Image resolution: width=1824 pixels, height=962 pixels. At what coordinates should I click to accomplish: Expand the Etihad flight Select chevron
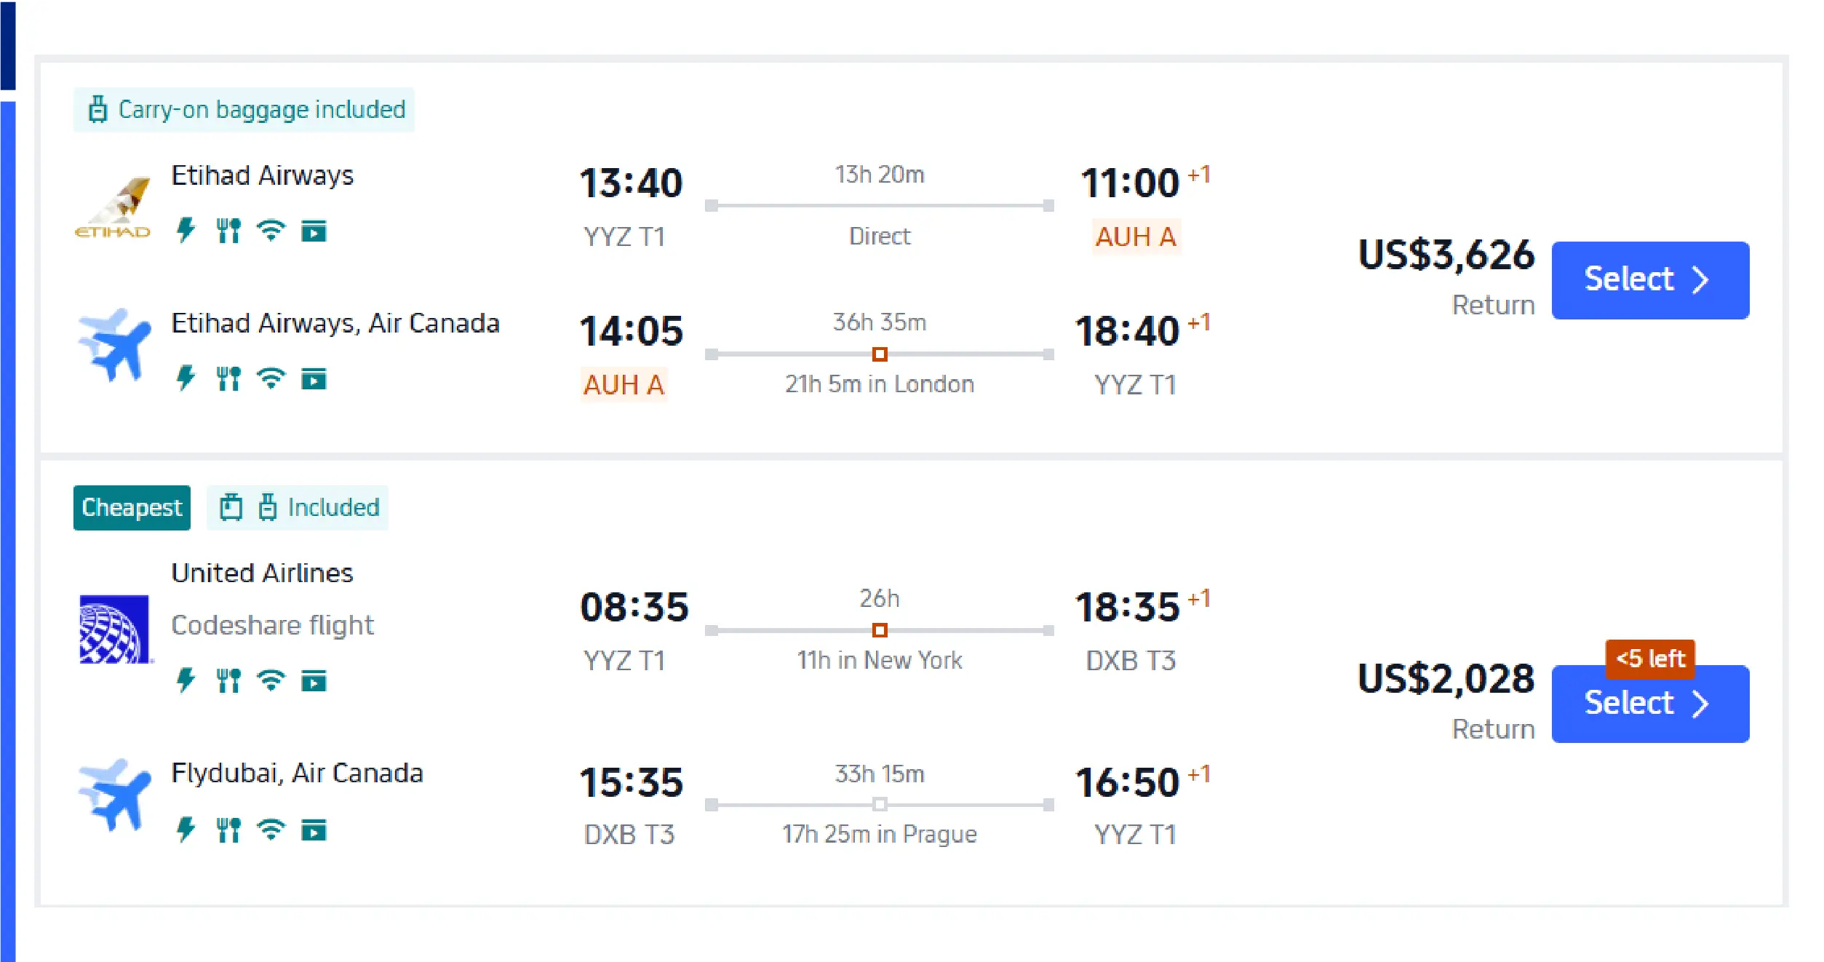[1700, 279]
